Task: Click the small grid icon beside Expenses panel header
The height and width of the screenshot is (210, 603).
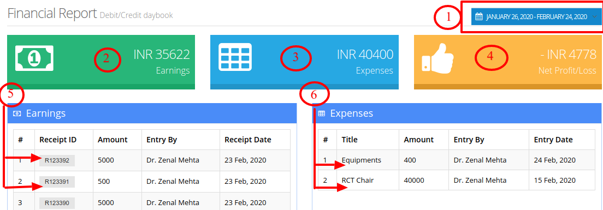Action: 322,113
